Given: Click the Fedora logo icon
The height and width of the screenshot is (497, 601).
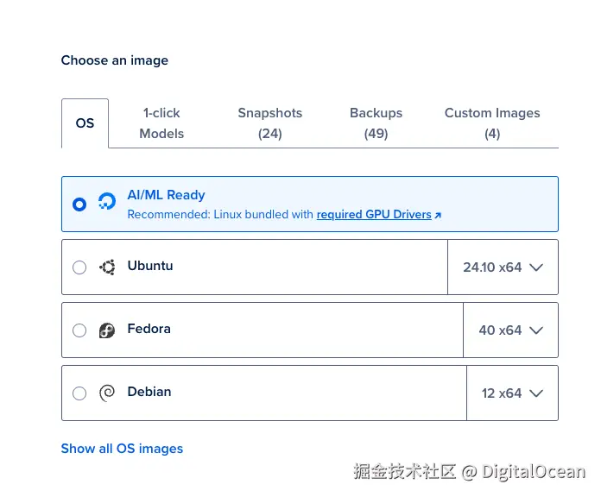Looking at the screenshot, I should pyautogui.click(x=107, y=330).
